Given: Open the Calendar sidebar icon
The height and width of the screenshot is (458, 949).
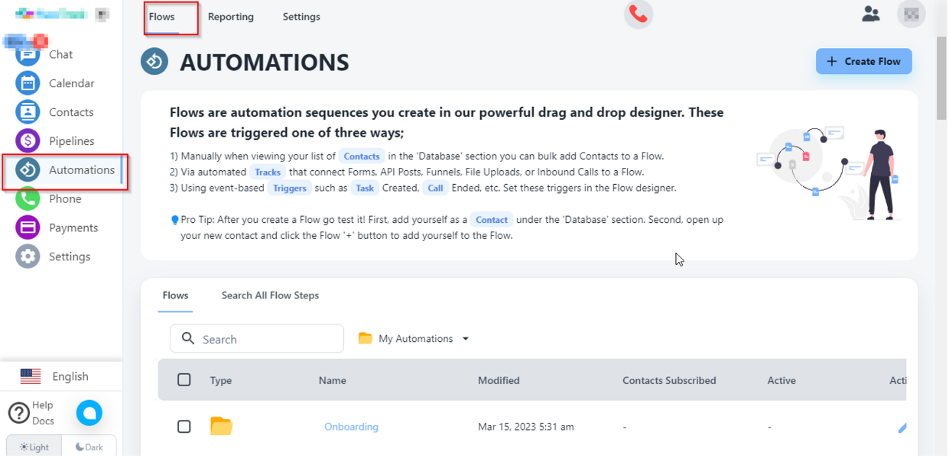Looking at the screenshot, I should 28,83.
